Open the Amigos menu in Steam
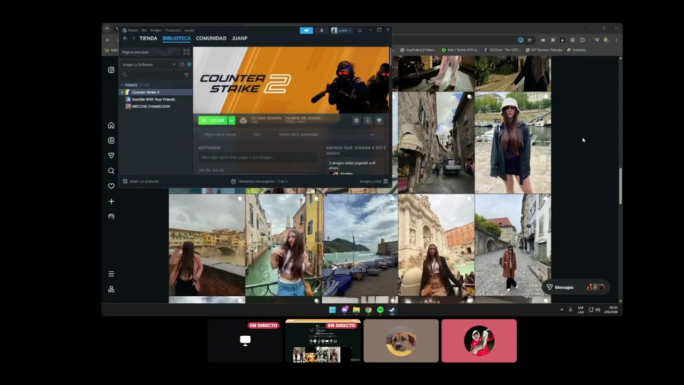The height and width of the screenshot is (385, 684). click(x=156, y=30)
